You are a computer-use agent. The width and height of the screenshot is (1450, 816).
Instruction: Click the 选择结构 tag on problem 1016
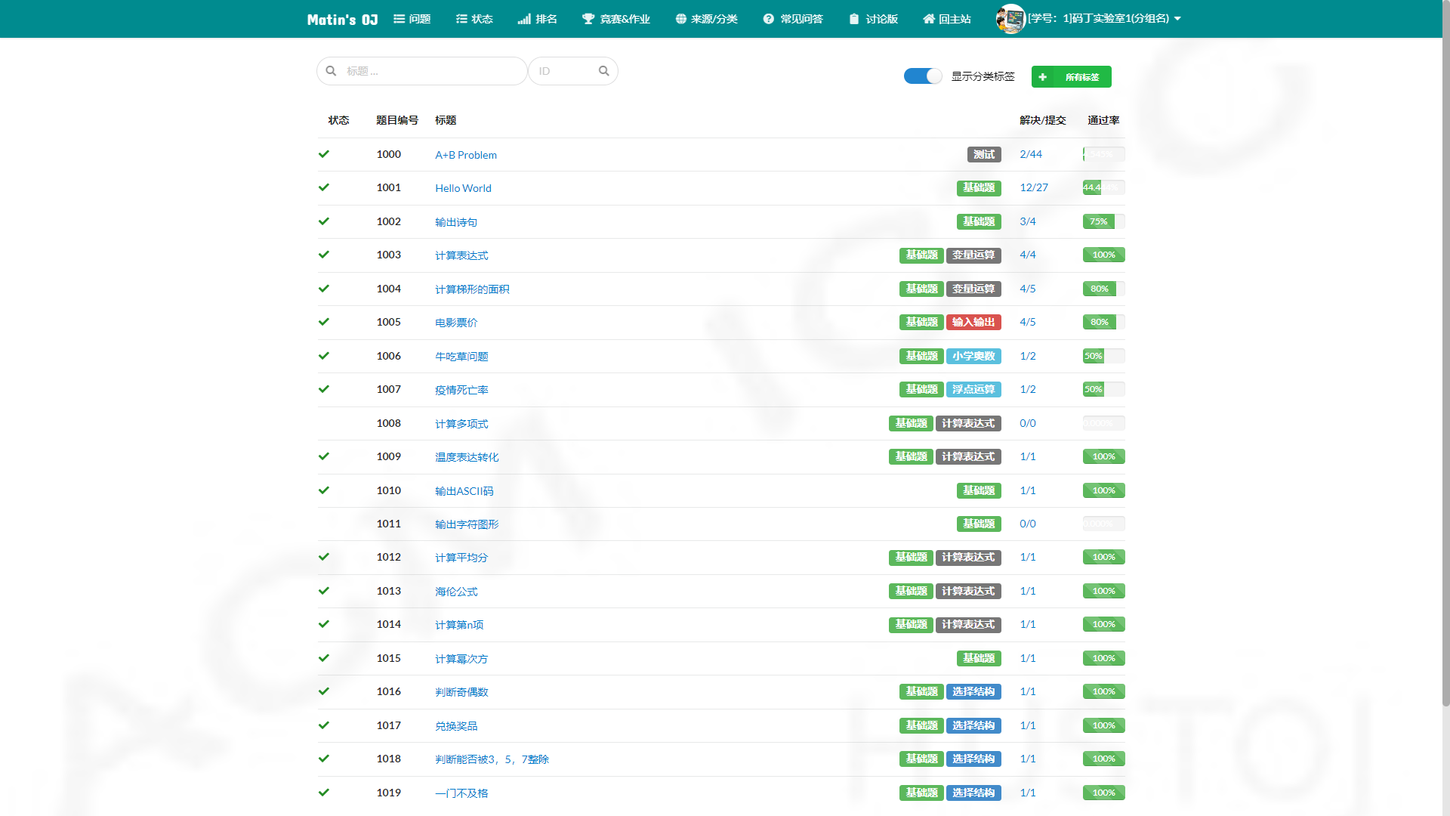click(973, 691)
